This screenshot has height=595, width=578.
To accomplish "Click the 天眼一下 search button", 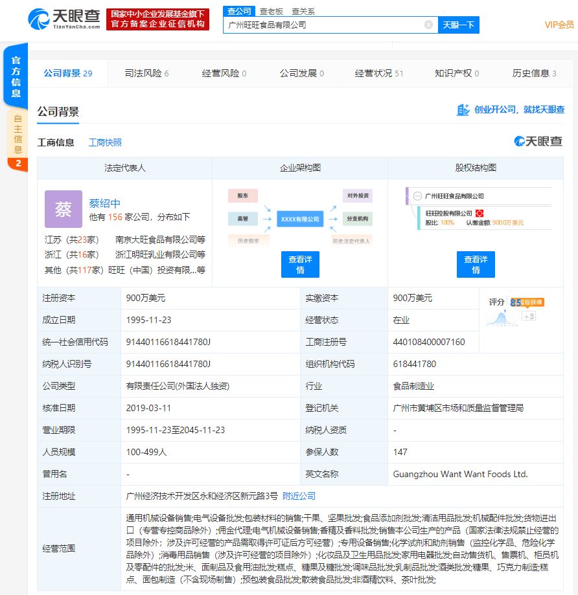I will click(458, 25).
